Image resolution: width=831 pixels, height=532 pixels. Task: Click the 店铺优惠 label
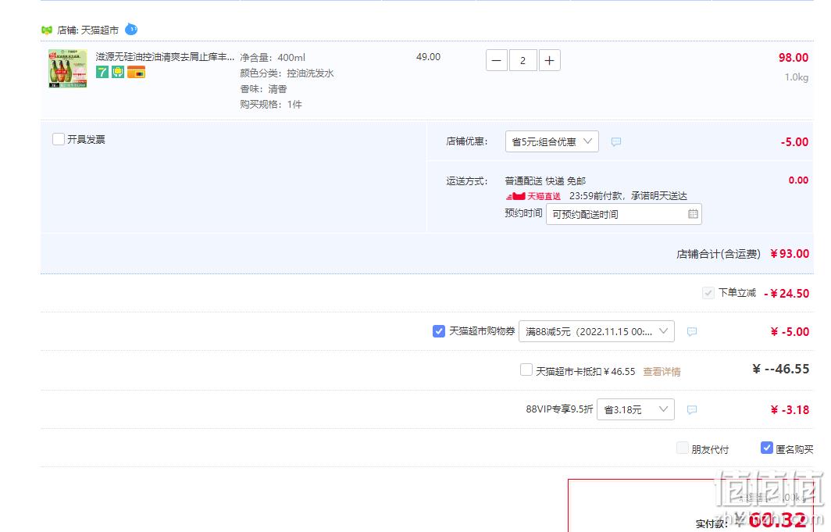(x=466, y=141)
